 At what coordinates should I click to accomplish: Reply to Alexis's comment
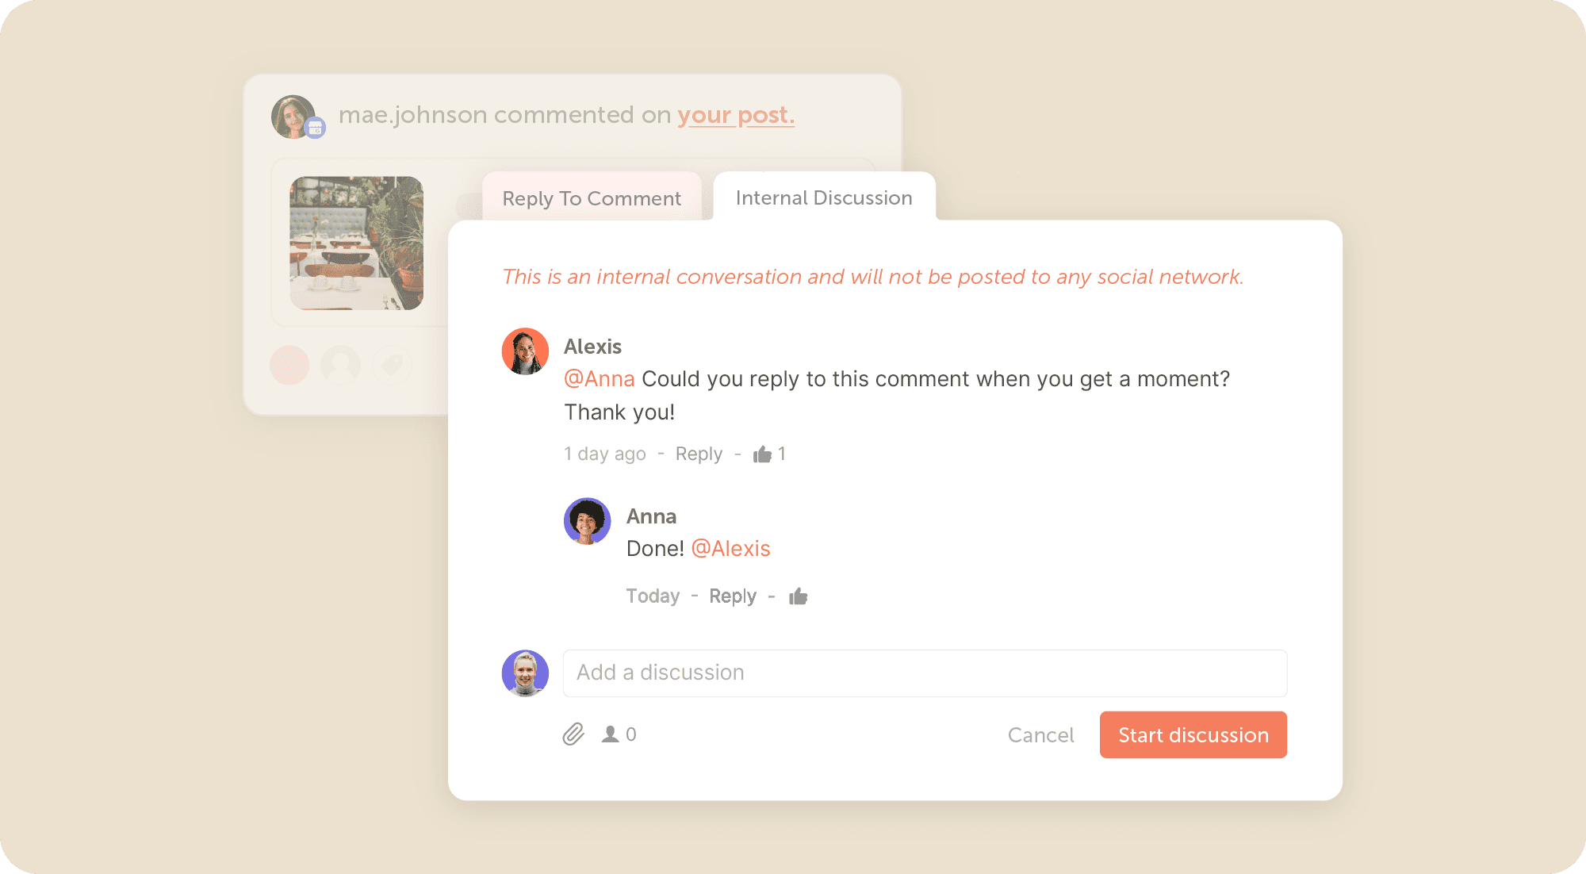click(699, 454)
